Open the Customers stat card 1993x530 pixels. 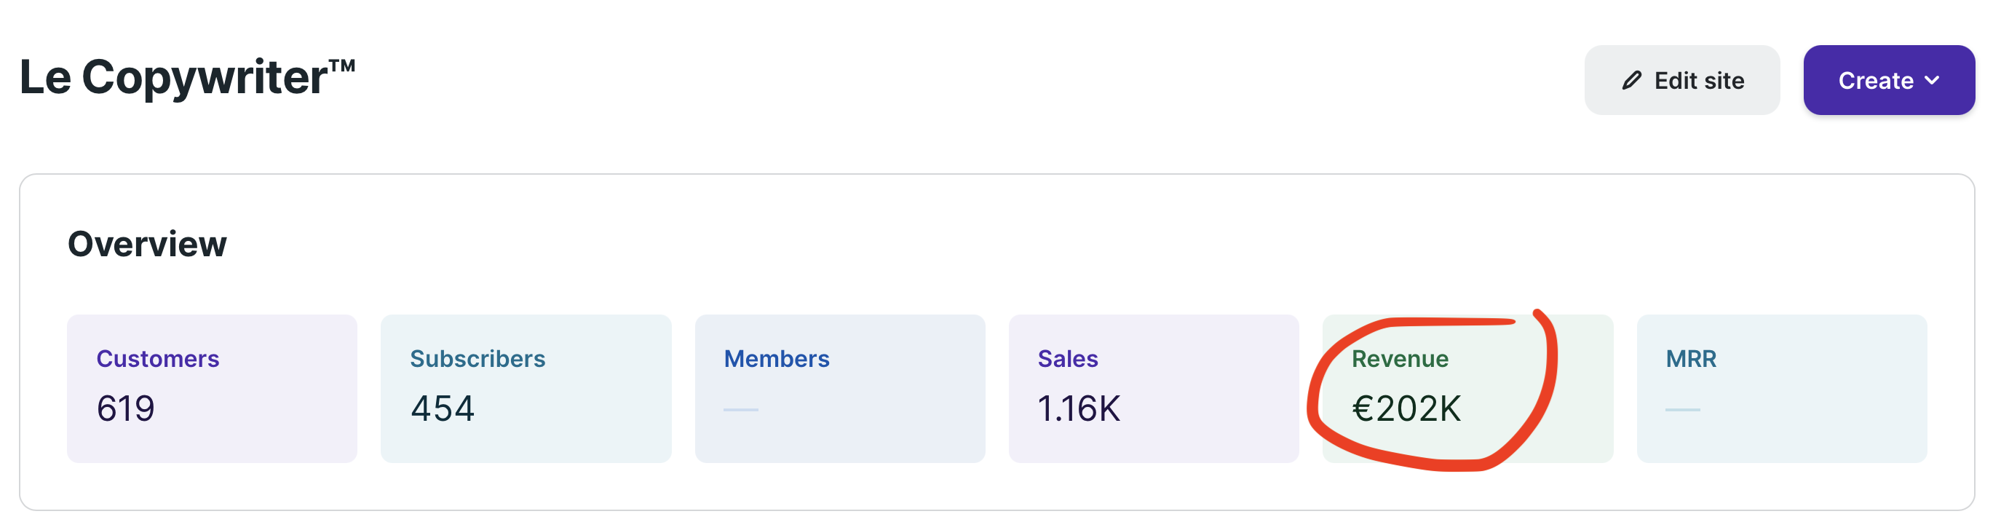pos(212,389)
